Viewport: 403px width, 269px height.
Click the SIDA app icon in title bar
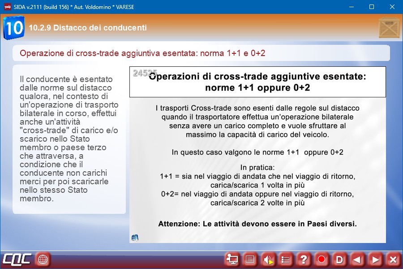click(x=7, y=7)
